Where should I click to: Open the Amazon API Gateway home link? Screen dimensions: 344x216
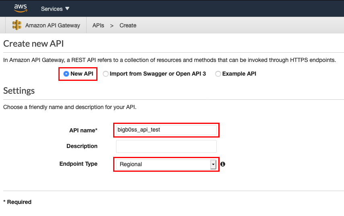pos(53,25)
